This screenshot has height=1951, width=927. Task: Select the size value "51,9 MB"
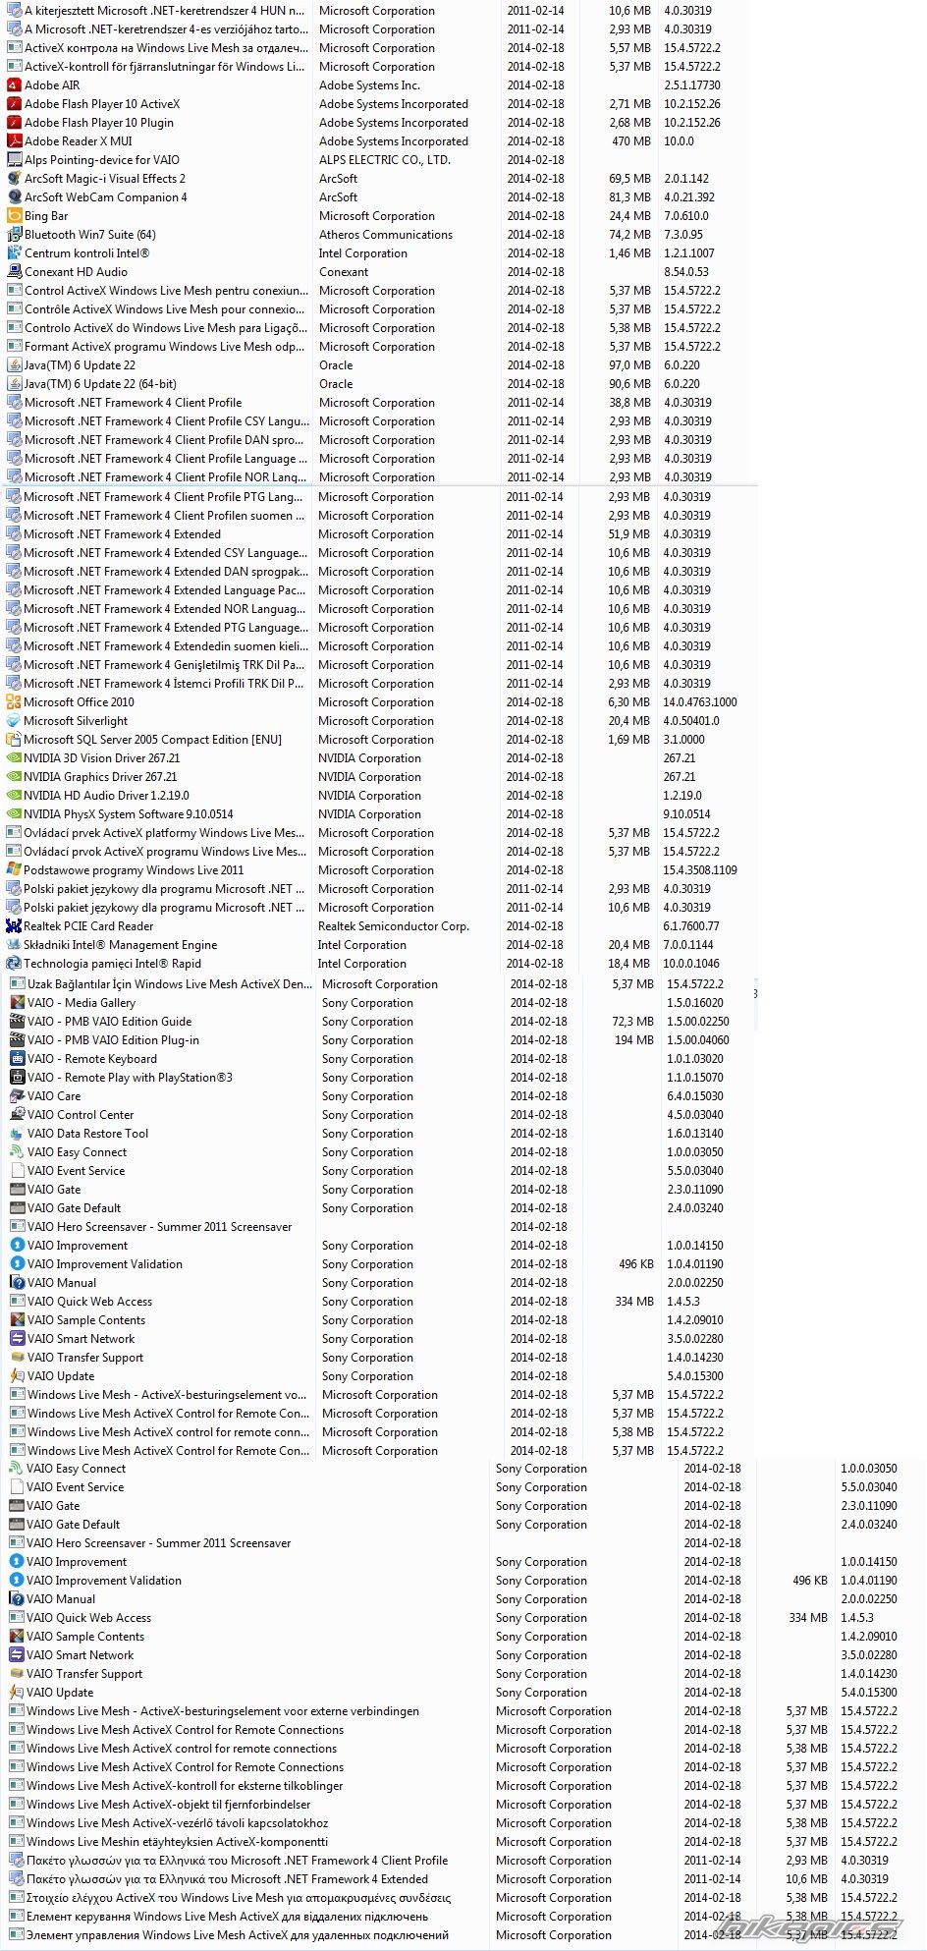coord(629,534)
